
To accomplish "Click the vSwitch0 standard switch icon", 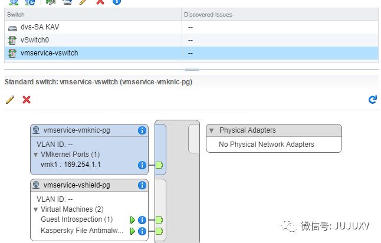I will point(12,40).
